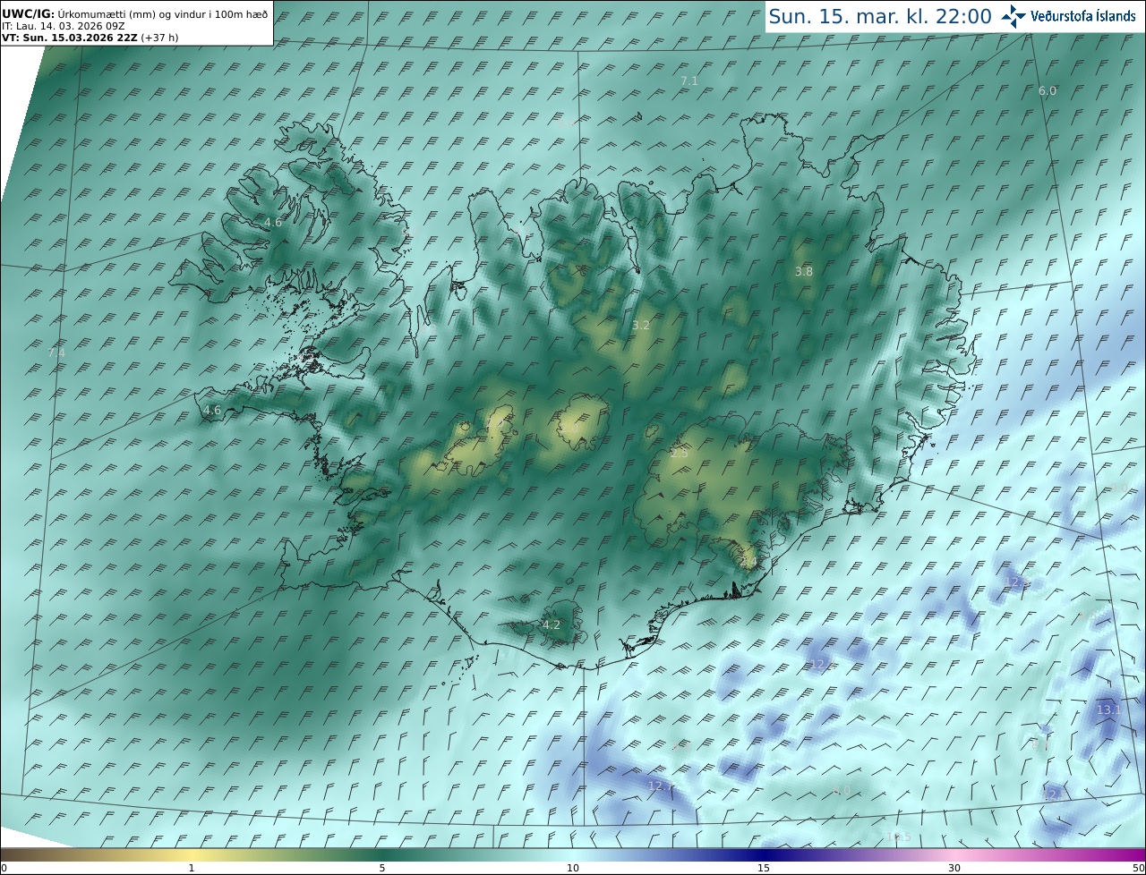Click the 2.4 value on the map
The image size is (1146, 875).
(x=748, y=562)
